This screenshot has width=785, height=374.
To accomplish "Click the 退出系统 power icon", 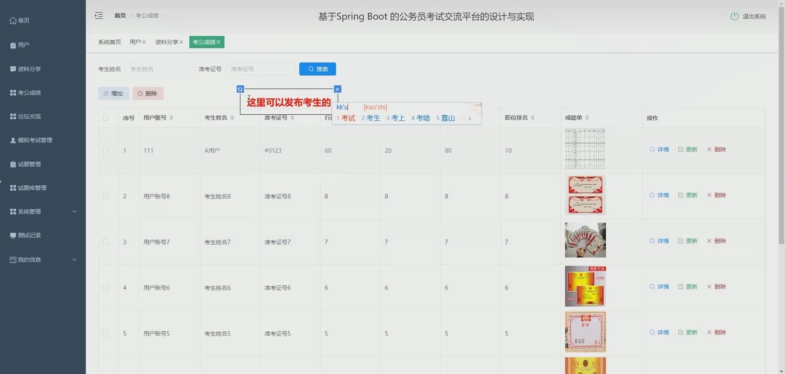I will tap(734, 16).
